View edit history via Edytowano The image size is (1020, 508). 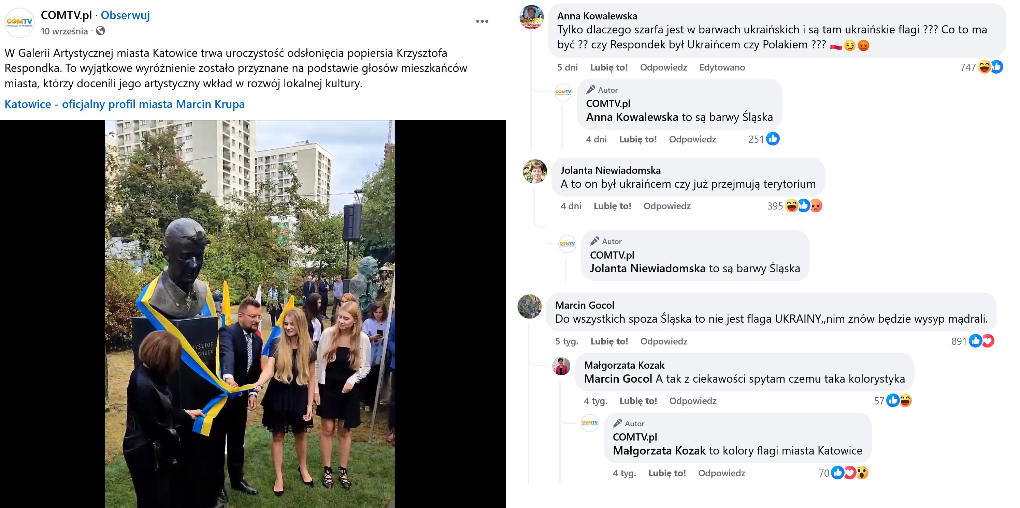pos(722,67)
